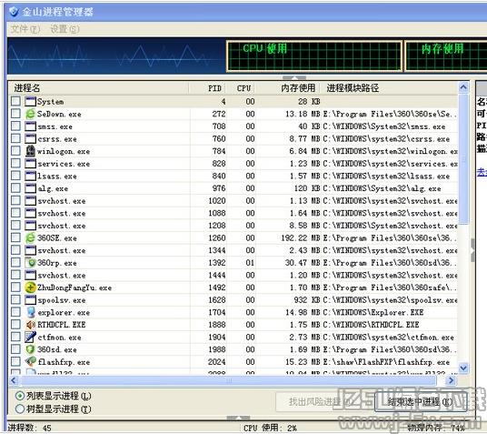The image size is (487, 434).
Task: Collapse the top graph panel with the arrow handle
Action: (294, 77)
